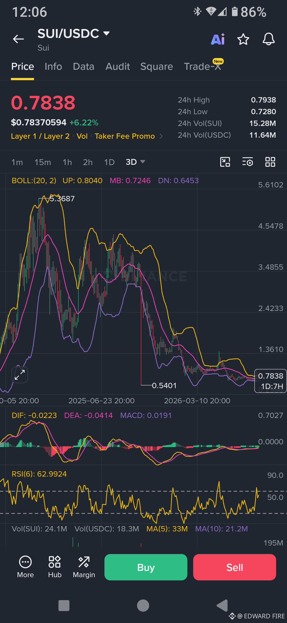
Task: Add SUI/USDC to favorites star
Action: (243, 39)
